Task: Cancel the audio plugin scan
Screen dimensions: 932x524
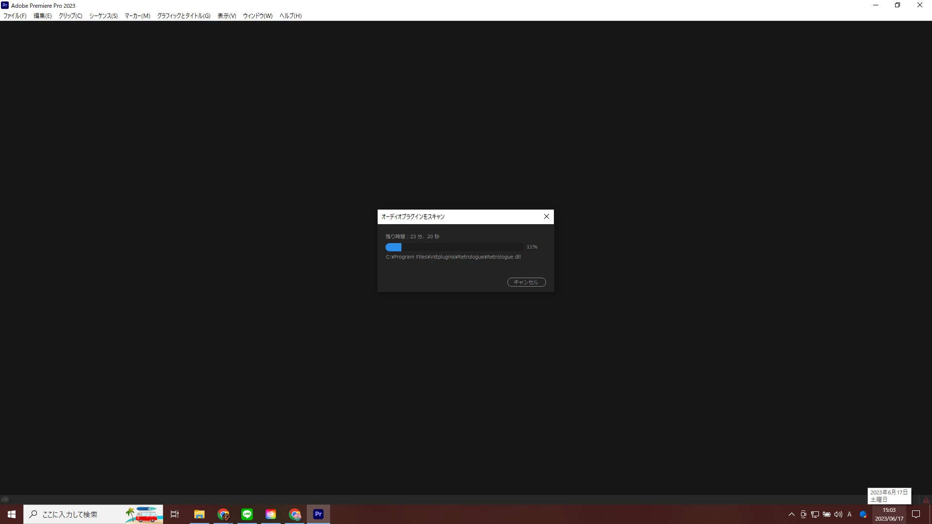Action: tap(526, 282)
